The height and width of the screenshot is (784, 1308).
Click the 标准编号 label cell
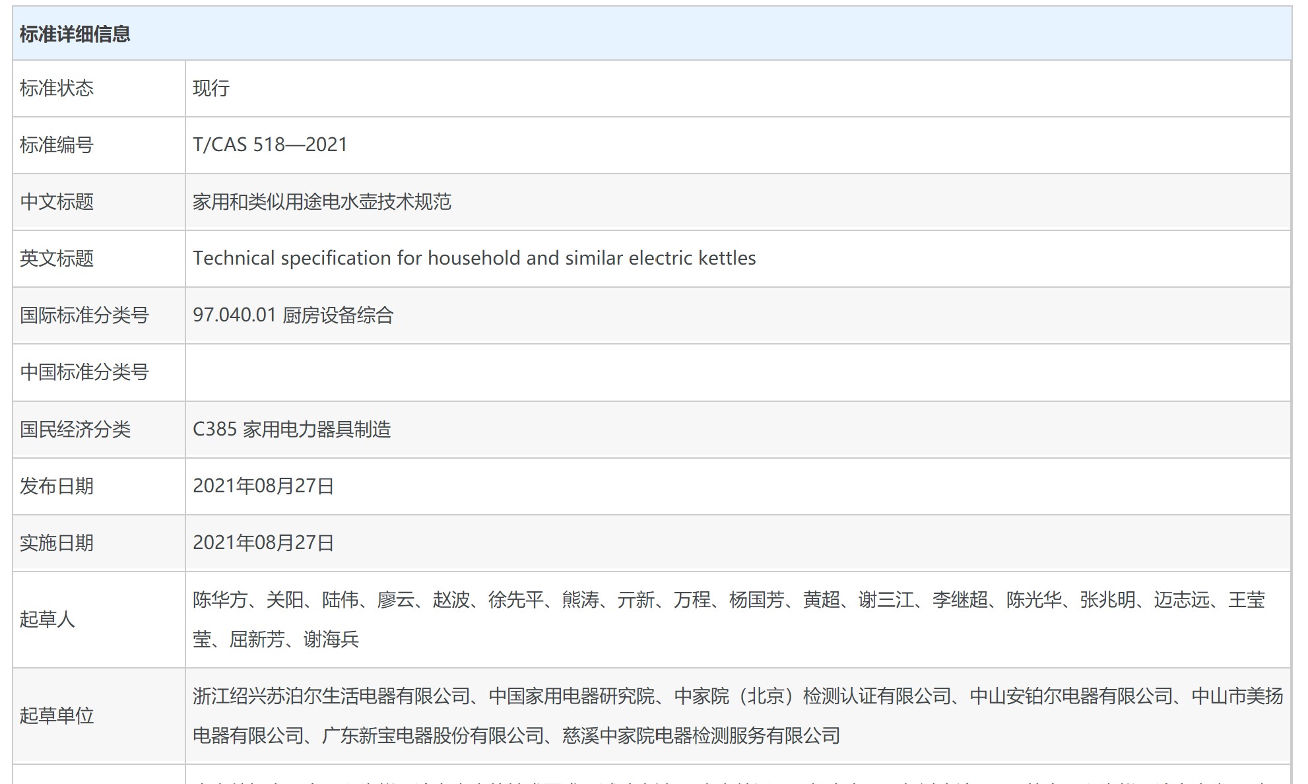[x=57, y=145]
